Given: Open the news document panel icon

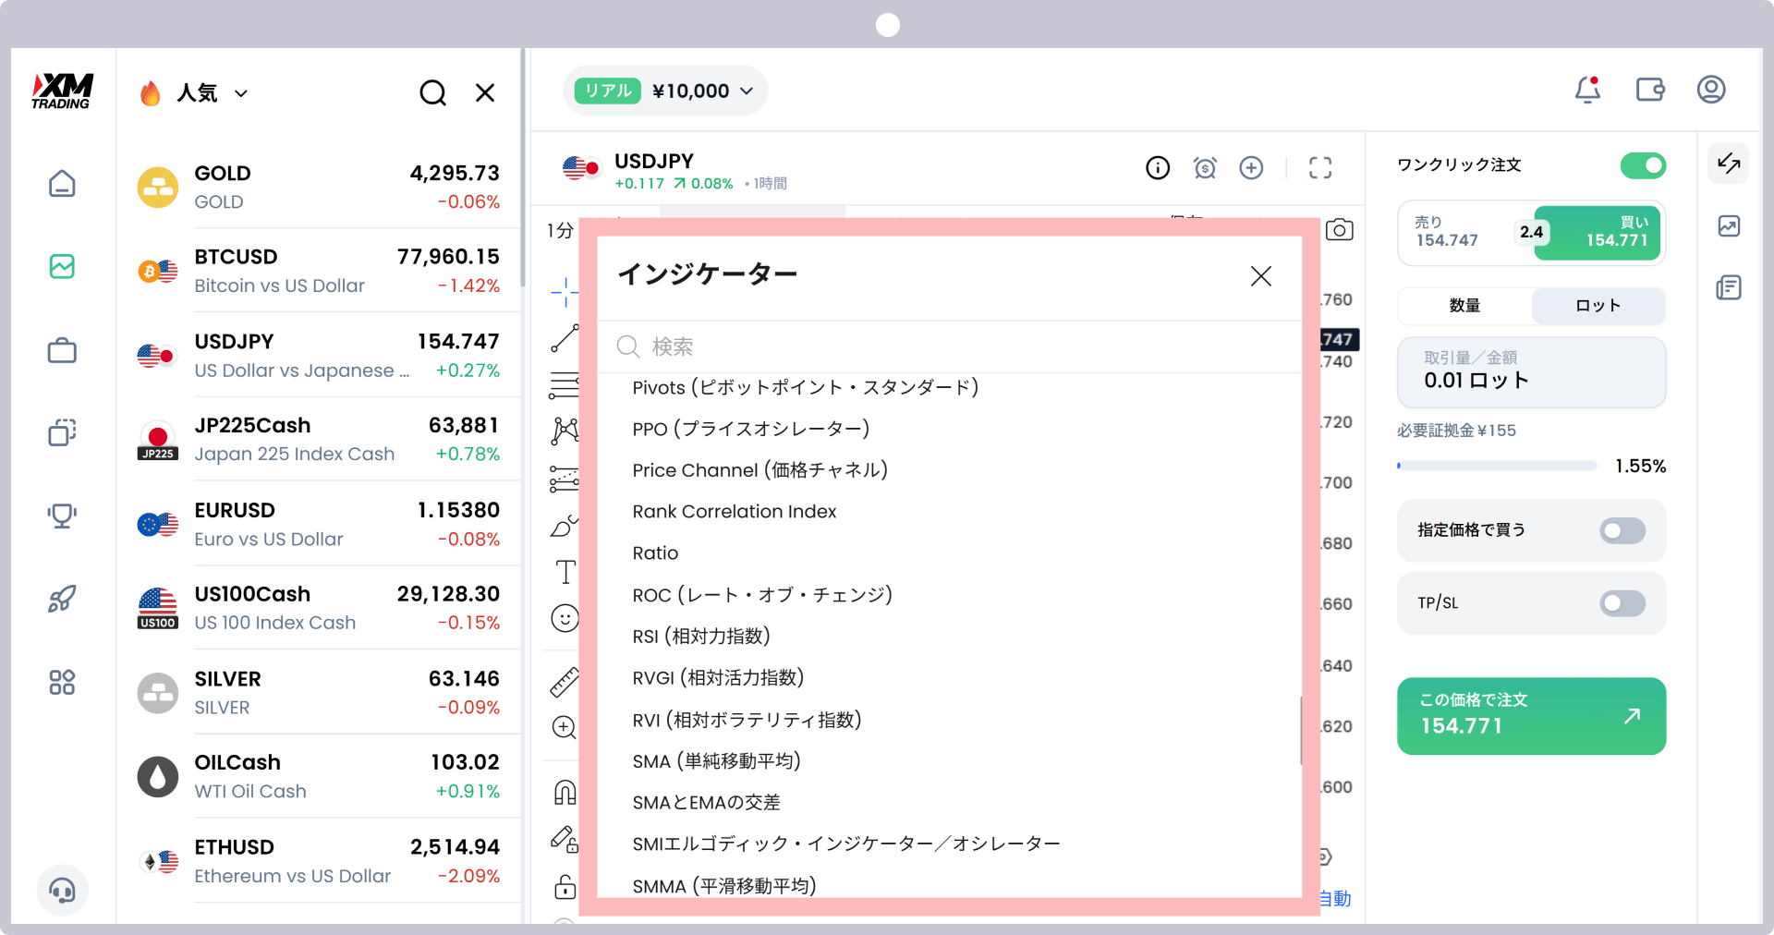Looking at the screenshot, I should tap(1729, 288).
